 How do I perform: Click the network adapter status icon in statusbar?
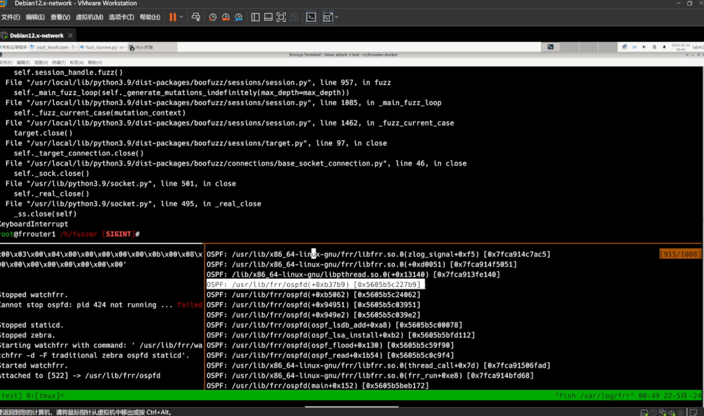[663, 412]
